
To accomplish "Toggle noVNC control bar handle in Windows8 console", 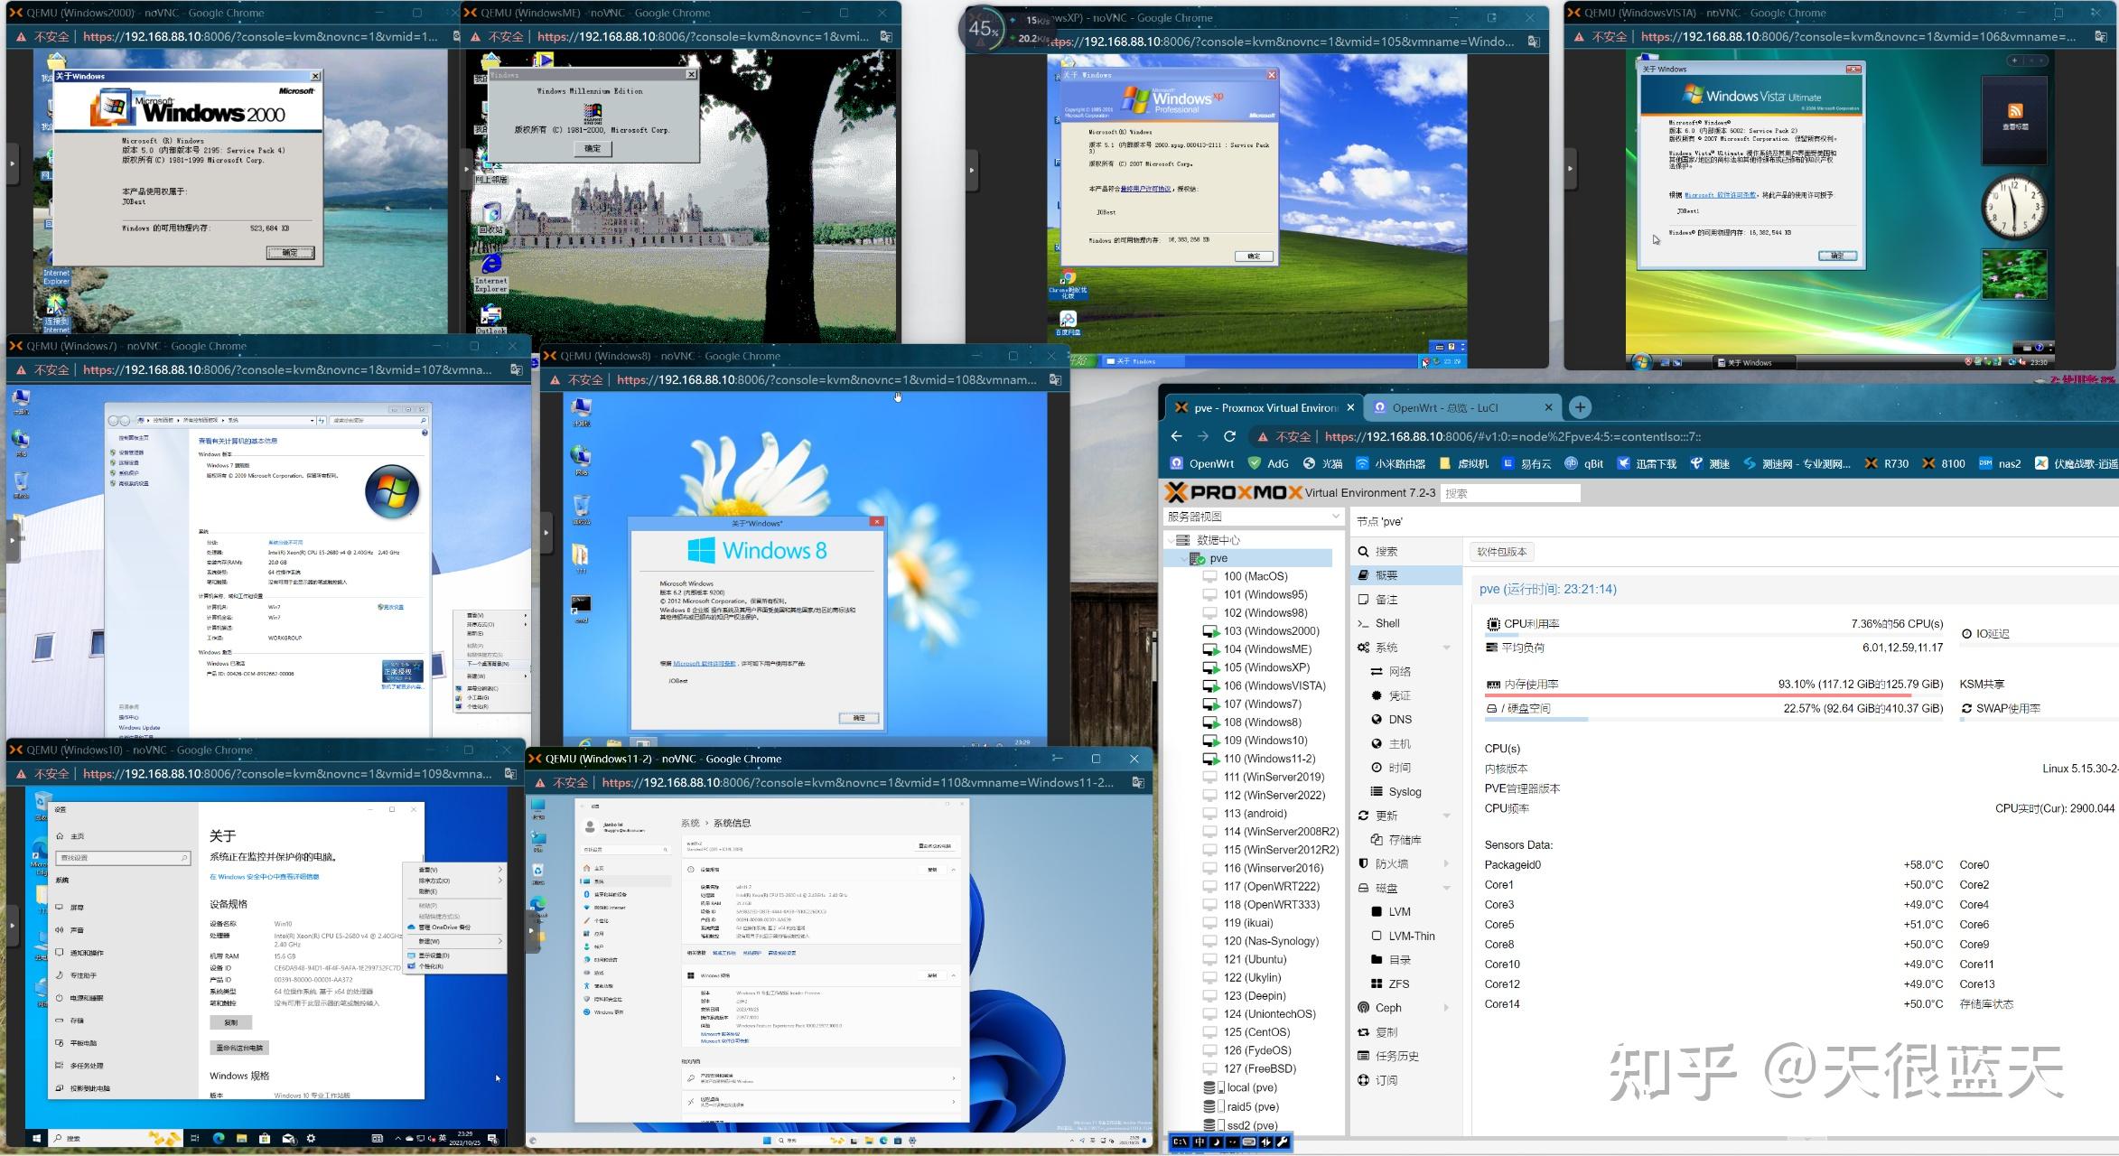I will coord(546,533).
